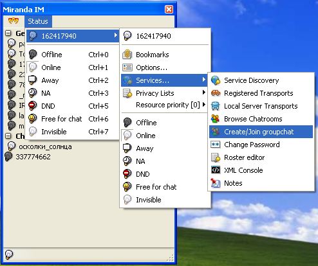
Task: Open Notes
Action: point(261,183)
